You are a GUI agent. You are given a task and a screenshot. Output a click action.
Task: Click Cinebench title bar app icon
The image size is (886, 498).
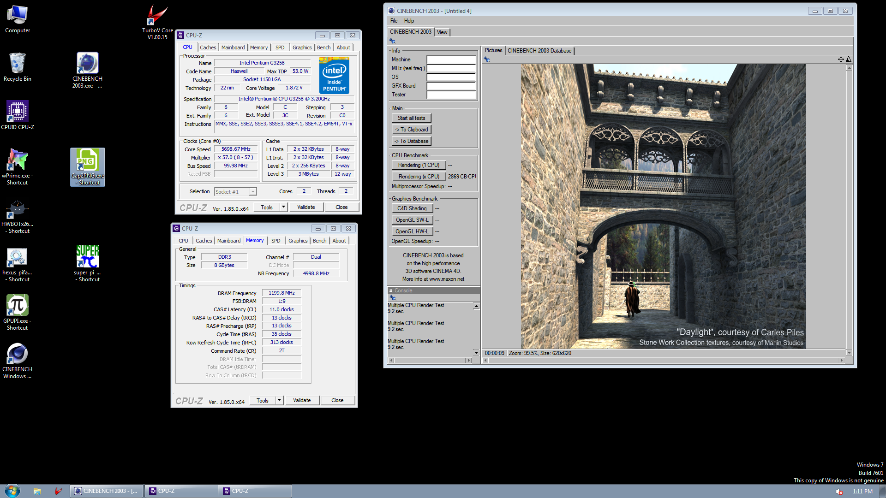[391, 11]
